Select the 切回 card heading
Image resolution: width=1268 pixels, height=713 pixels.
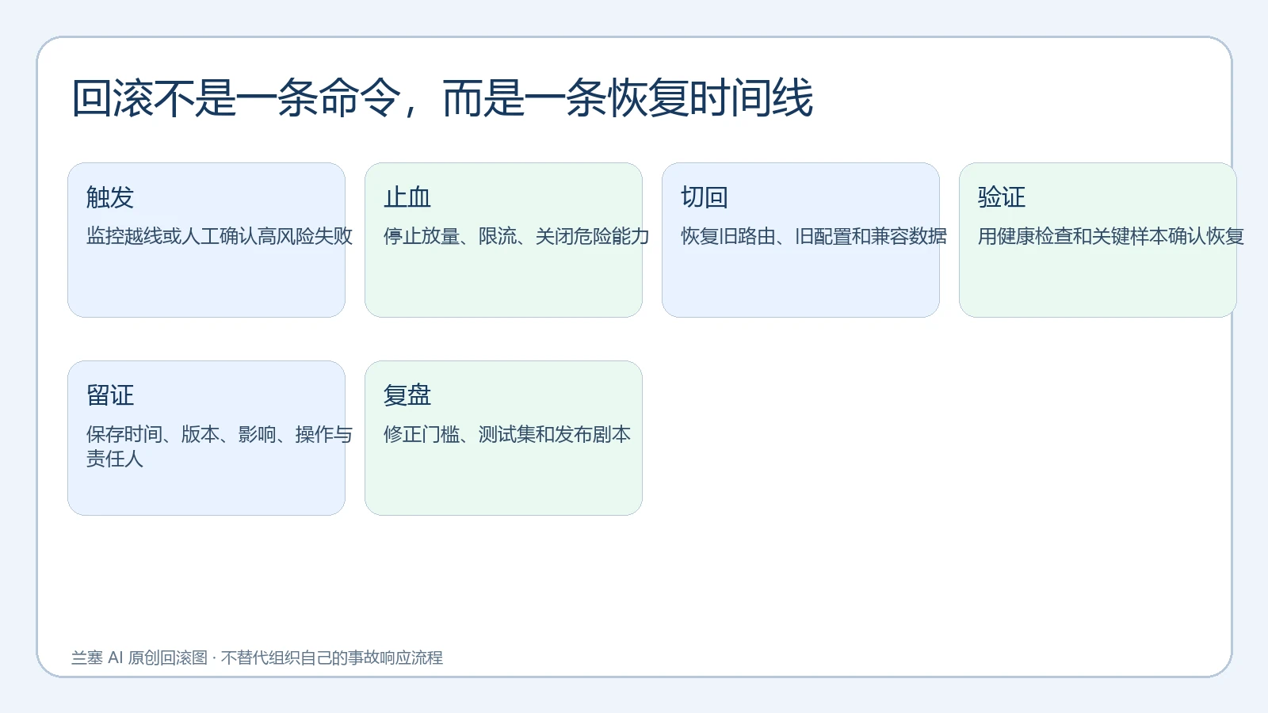(x=705, y=197)
